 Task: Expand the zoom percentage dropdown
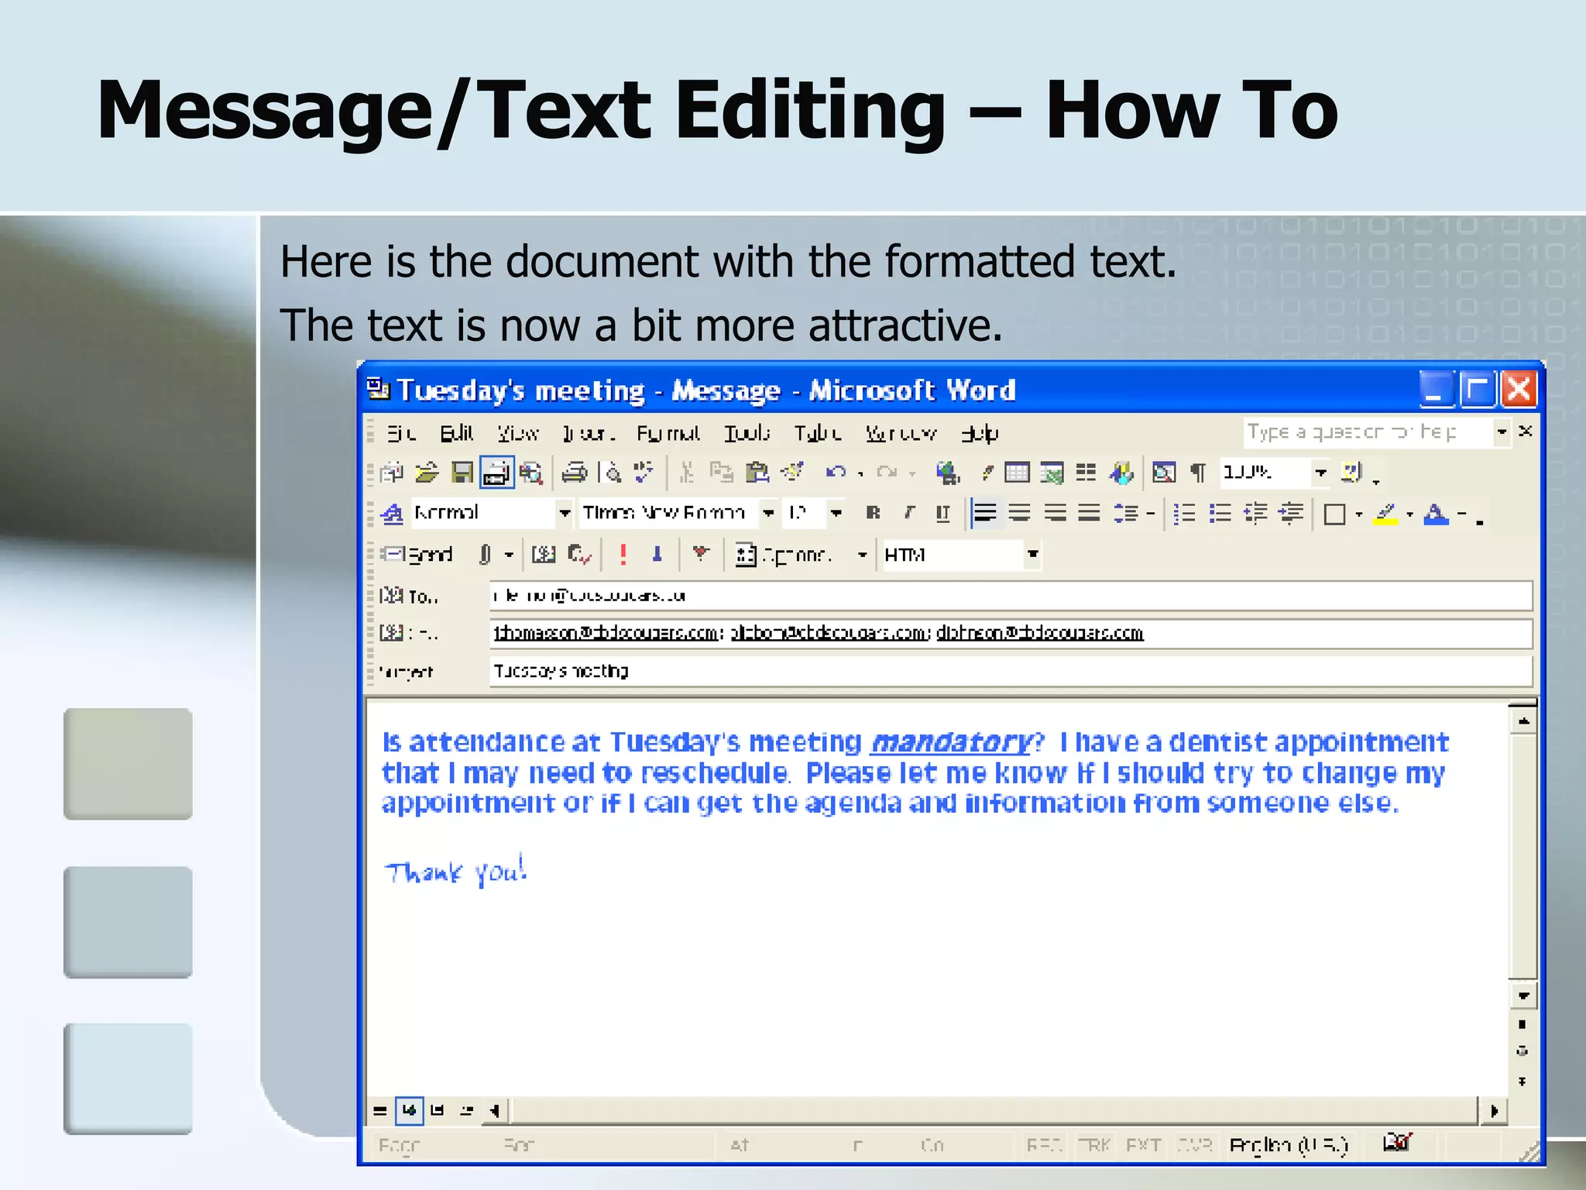1320,472
